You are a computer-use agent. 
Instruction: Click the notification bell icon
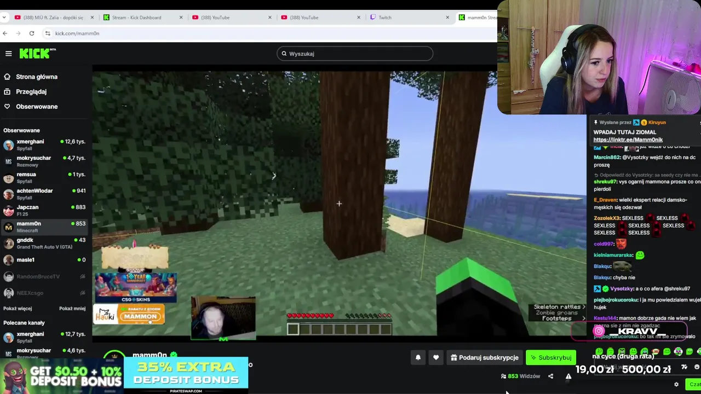(x=418, y=357)
